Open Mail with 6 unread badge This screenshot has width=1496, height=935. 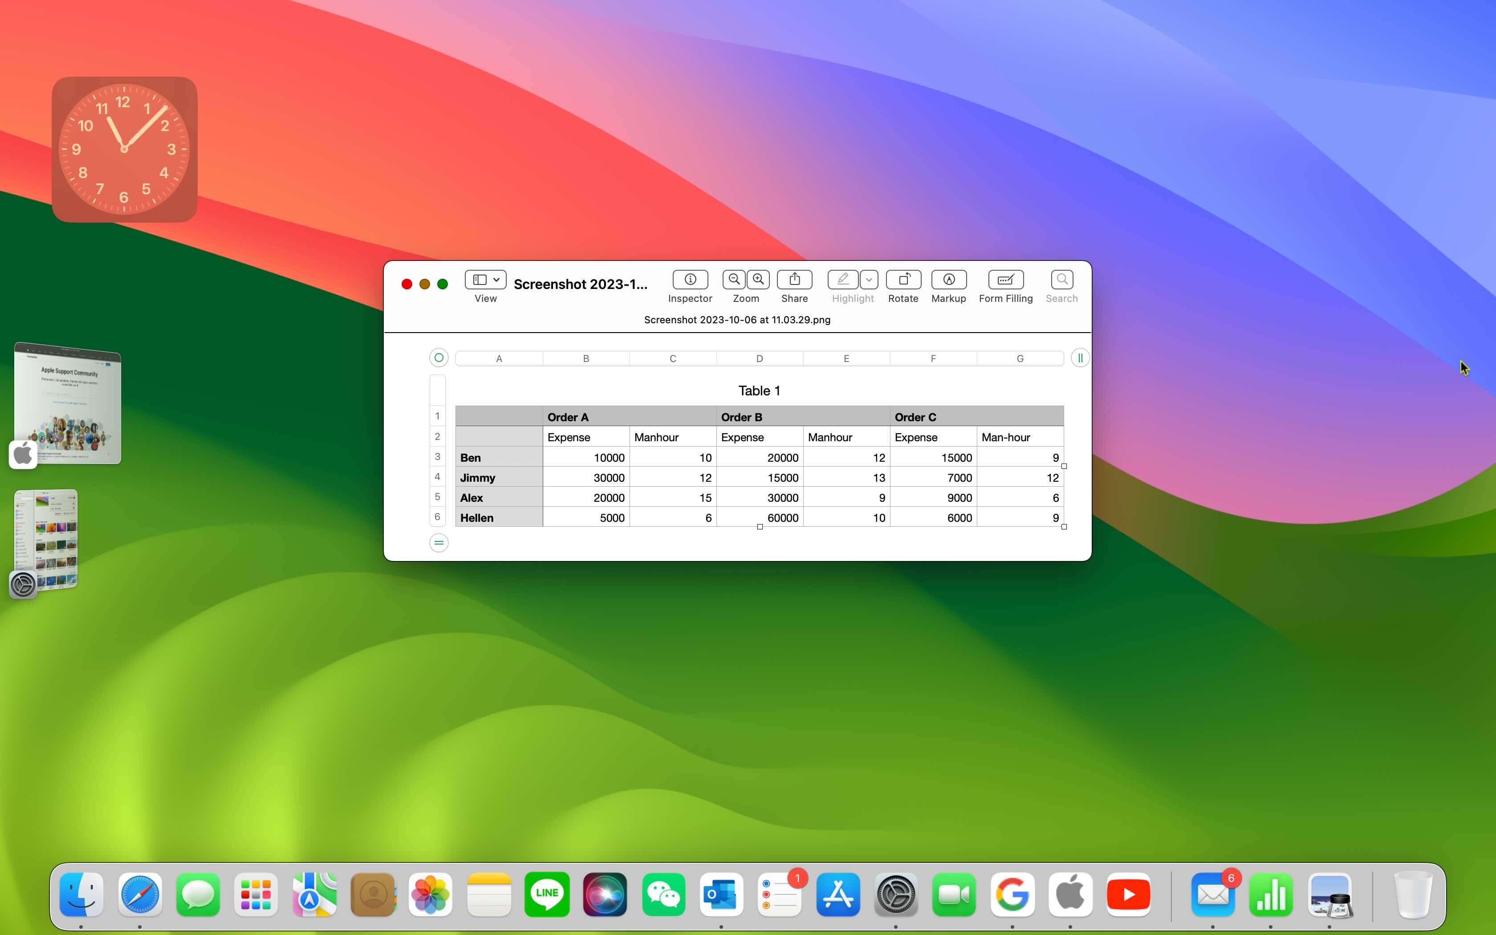(x=1212, y=894)
